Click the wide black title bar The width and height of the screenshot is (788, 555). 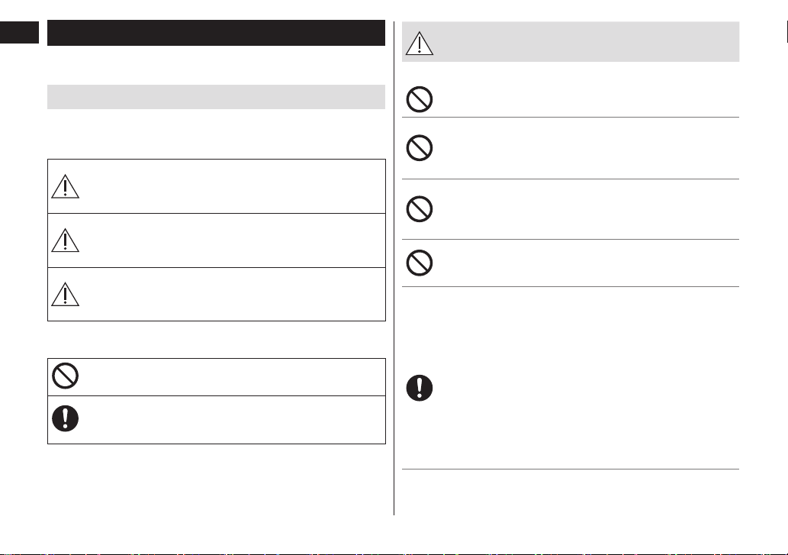point(216,33)
